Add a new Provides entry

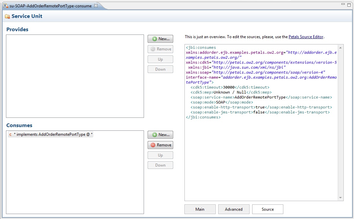(x=160, y=39)
